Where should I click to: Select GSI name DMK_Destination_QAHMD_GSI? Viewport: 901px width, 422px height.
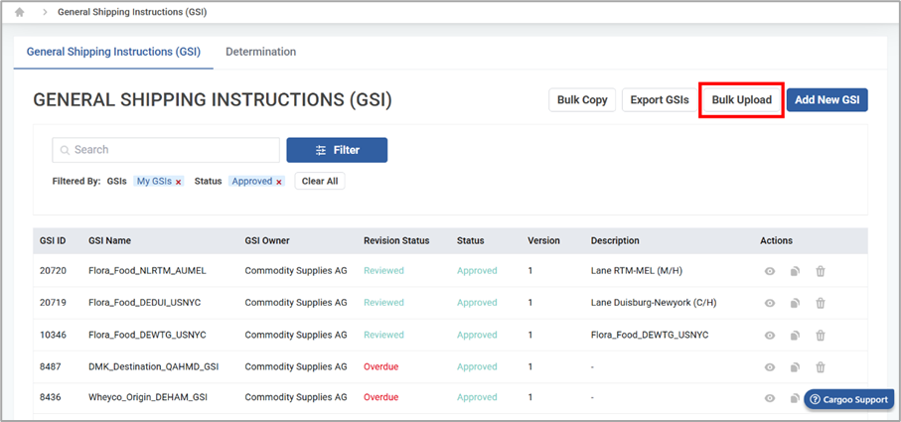153,366
